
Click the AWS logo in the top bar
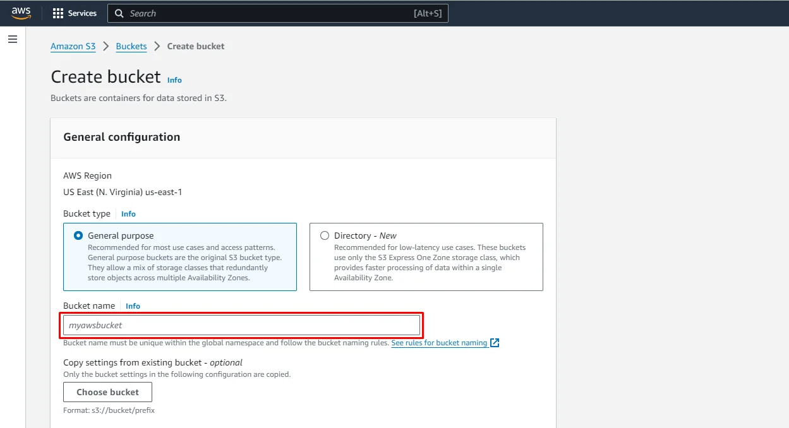[x=21, y=13]
